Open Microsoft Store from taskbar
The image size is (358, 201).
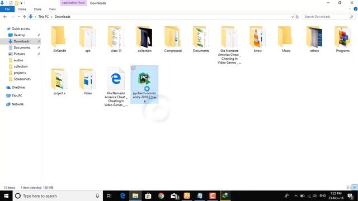pyautogui.click(x=148, y=196)
